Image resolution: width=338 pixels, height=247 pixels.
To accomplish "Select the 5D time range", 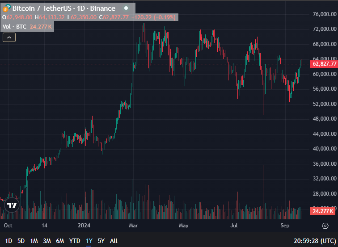I will (21, 241).
